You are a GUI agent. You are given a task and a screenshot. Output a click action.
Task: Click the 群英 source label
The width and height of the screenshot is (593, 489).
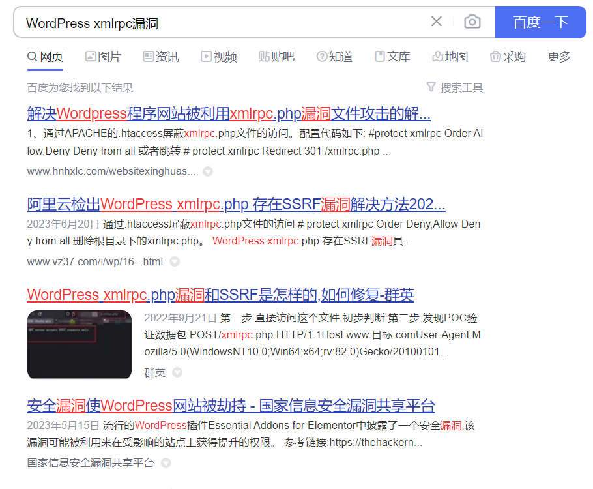155,373
